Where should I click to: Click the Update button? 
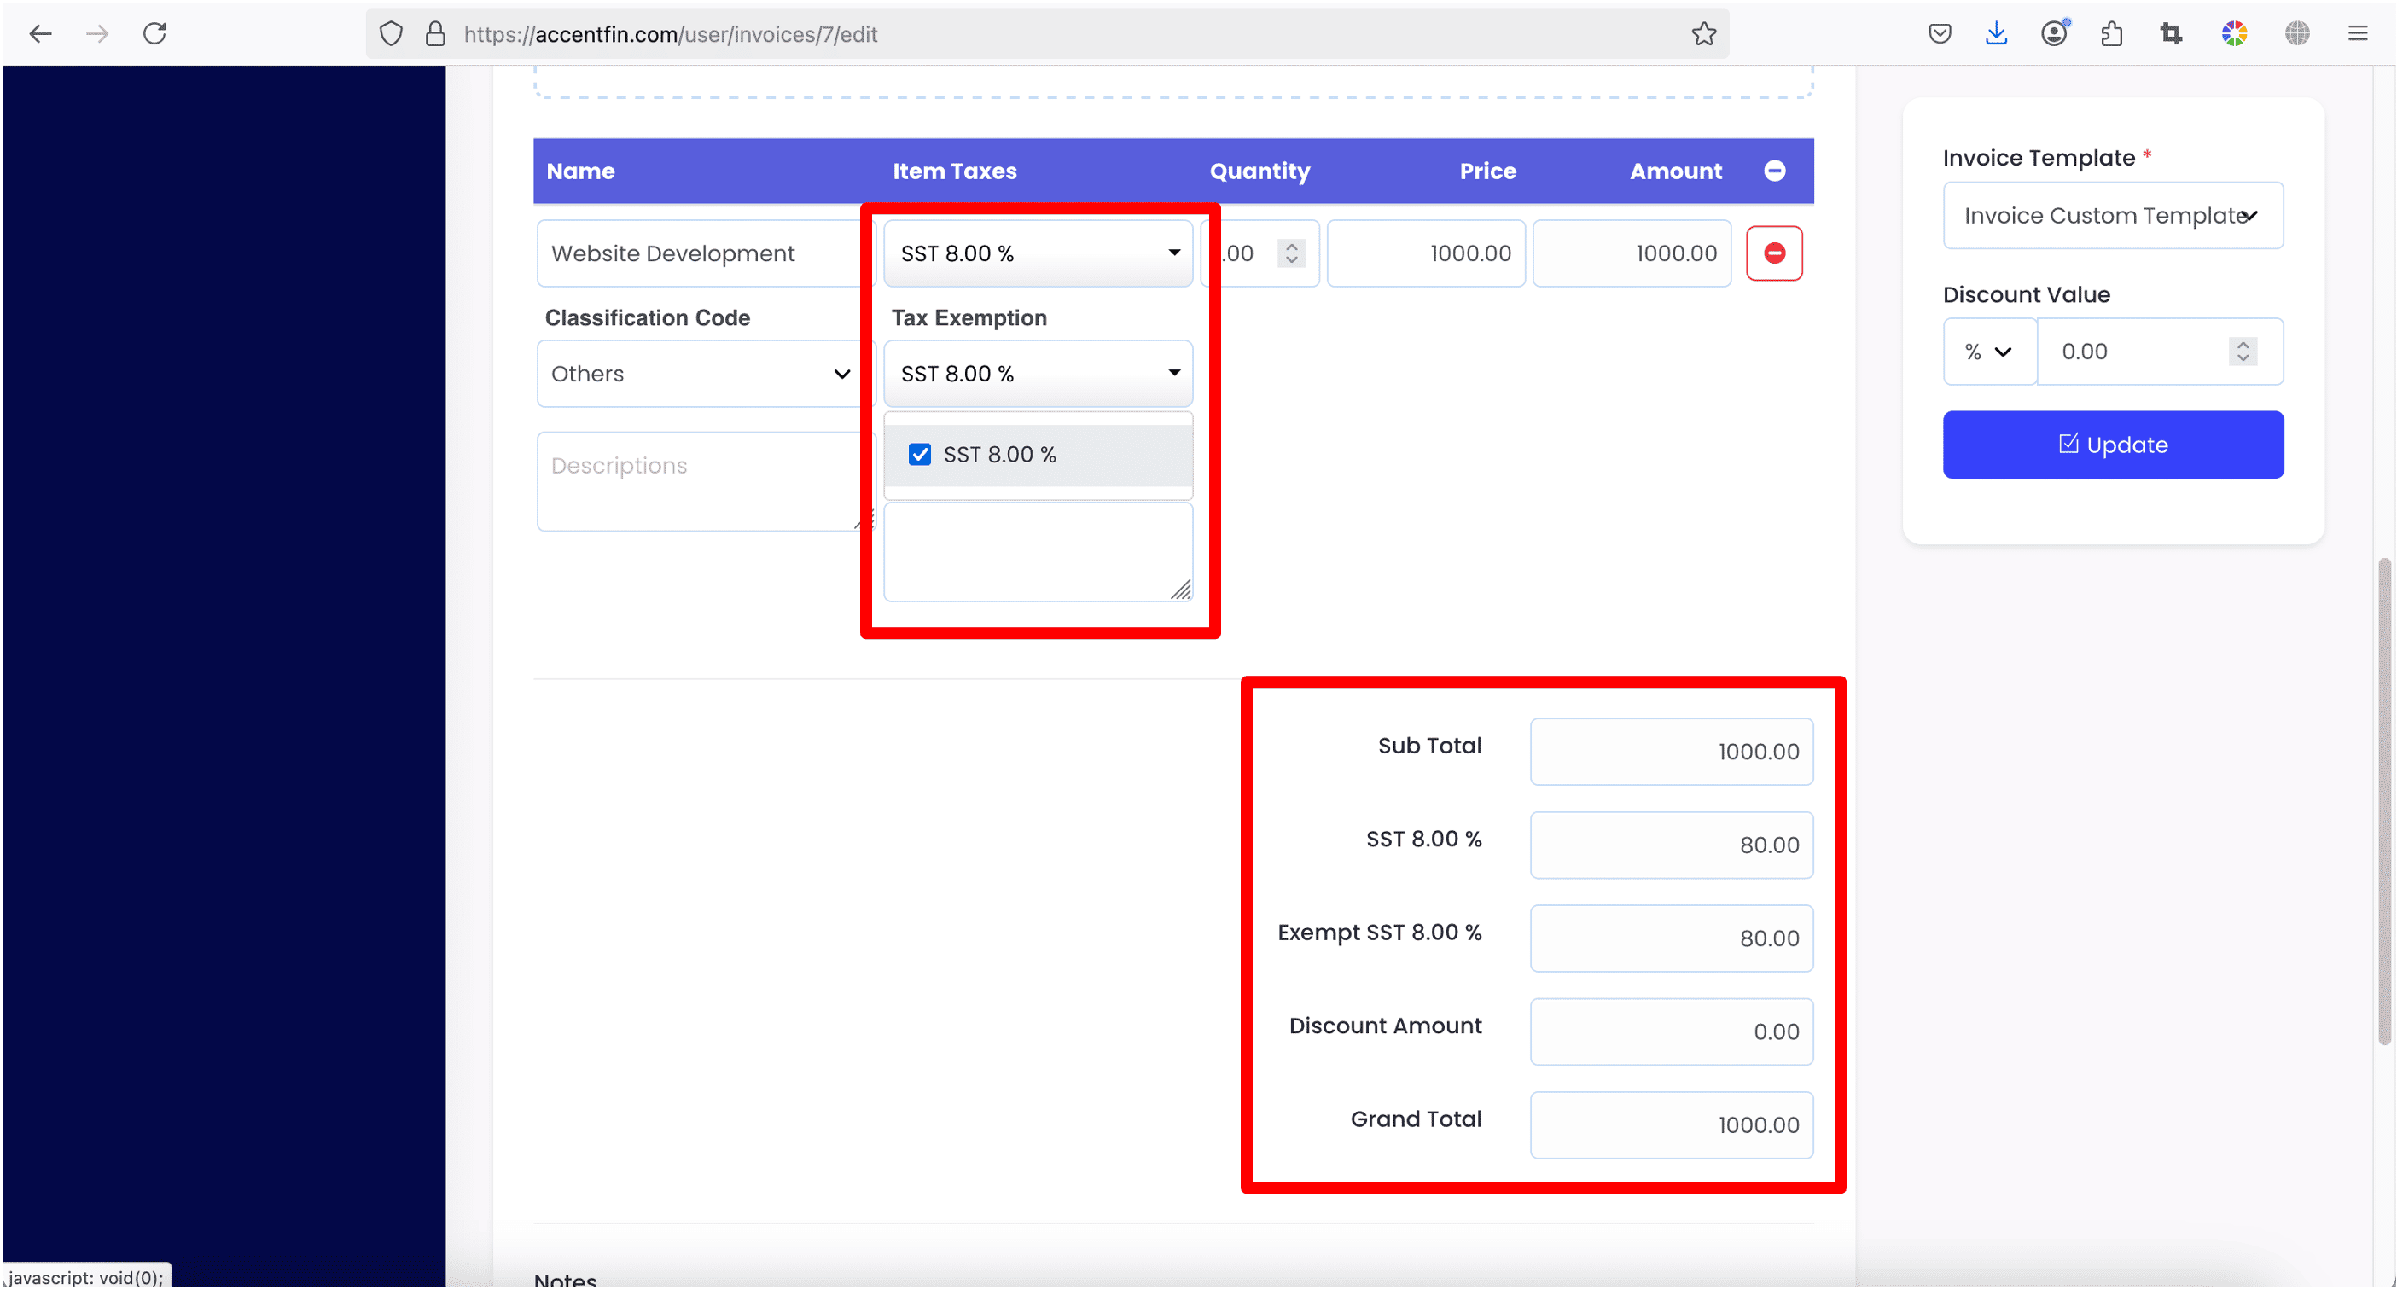2112,445
